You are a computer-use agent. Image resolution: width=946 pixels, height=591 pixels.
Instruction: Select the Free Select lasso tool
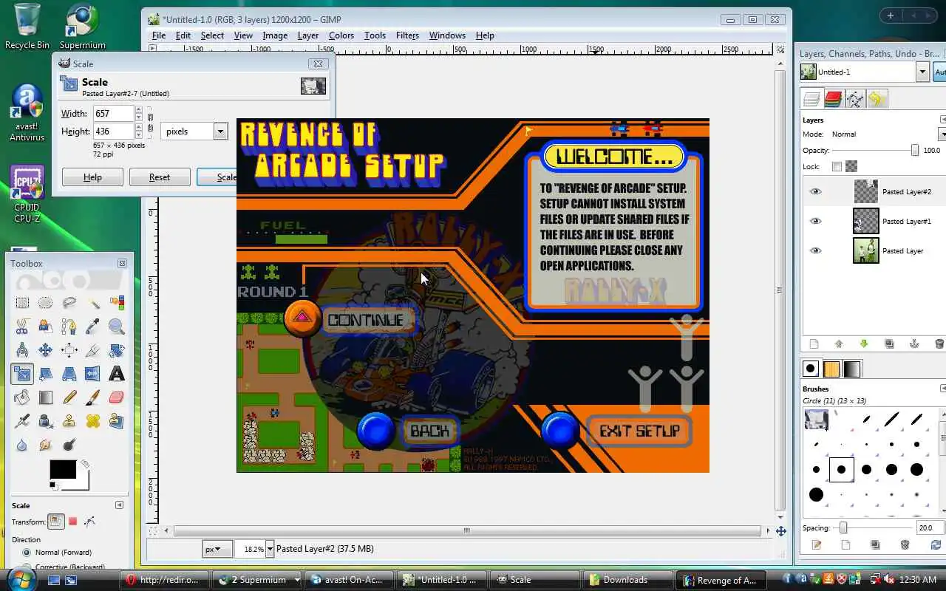[x=69, y=303]
